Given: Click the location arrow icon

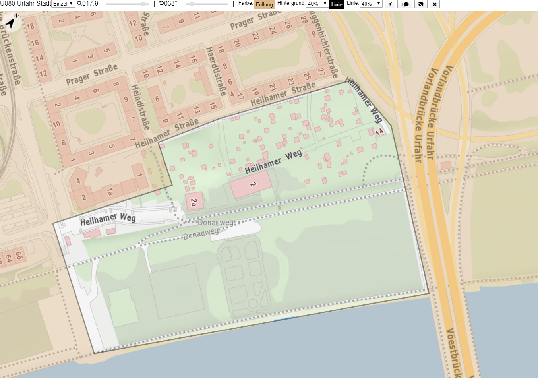Looking at the screenshot, I should tap(390, 4).
